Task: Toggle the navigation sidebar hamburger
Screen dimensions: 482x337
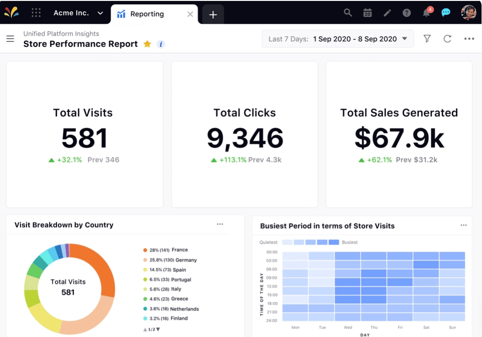Action: click(10, 39)
